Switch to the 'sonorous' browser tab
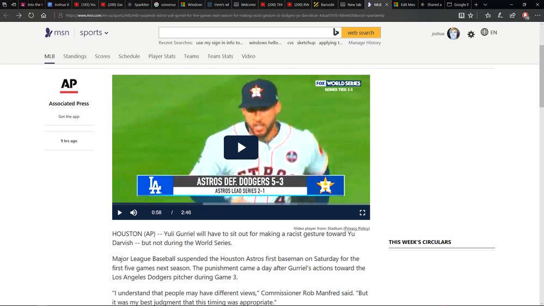This screenshot has width=544, height=306. click(165, 4)
